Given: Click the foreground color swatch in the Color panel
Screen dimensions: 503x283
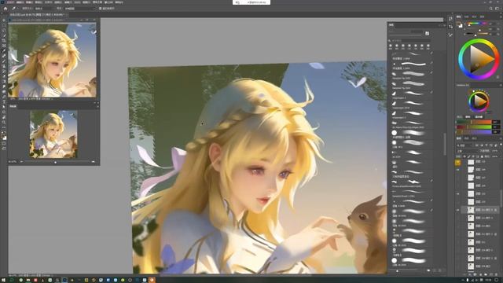Looking at the screenshot, I should click(x=459, y=24).
